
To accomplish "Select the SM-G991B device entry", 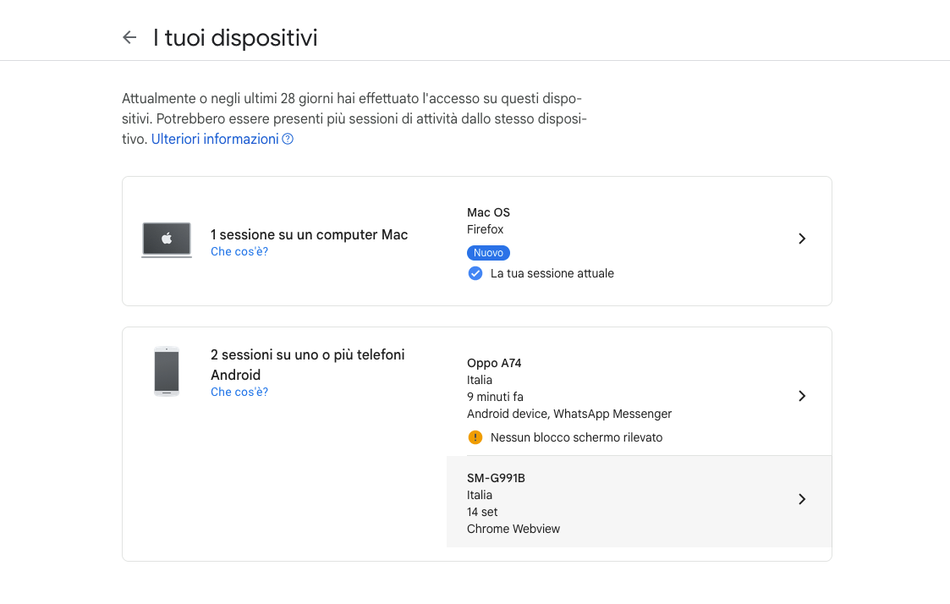I will [x=639, y=502].
